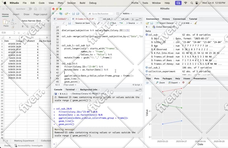Click the broom icon to clear Environment objects

pos(196,23)
